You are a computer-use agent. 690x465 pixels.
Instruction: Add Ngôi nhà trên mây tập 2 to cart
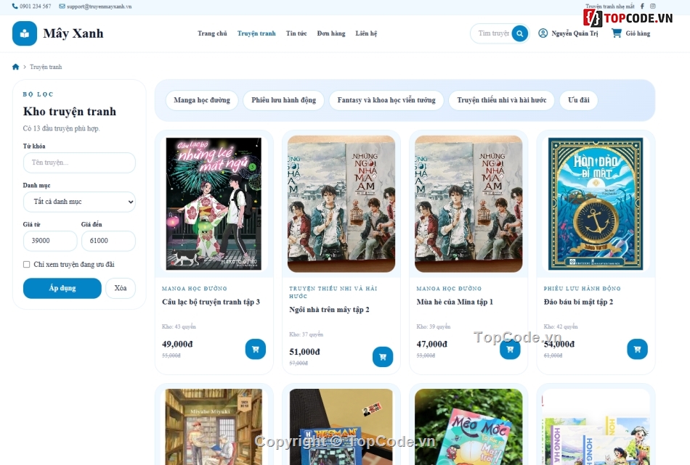pyautogui.click(x=382, y=357)
